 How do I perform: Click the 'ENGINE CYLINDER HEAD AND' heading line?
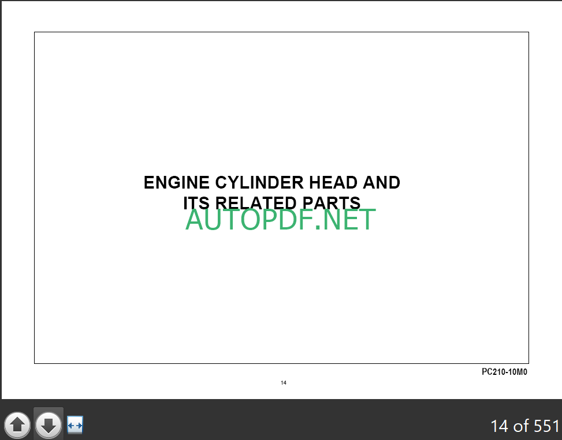[x=271, y=182]
